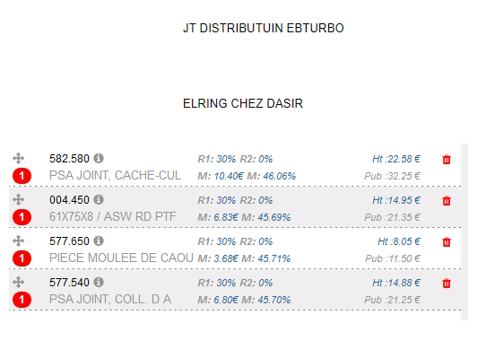Click quantity badge of PSA JOINT, COLL. D A

point(22,300)
